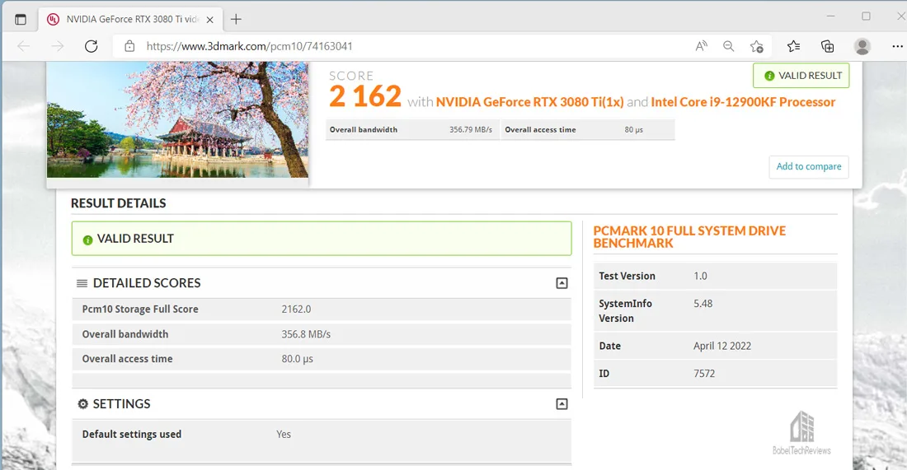Select the 2162.0 storage score value
907x470 pixels.
tap(296, 309)
